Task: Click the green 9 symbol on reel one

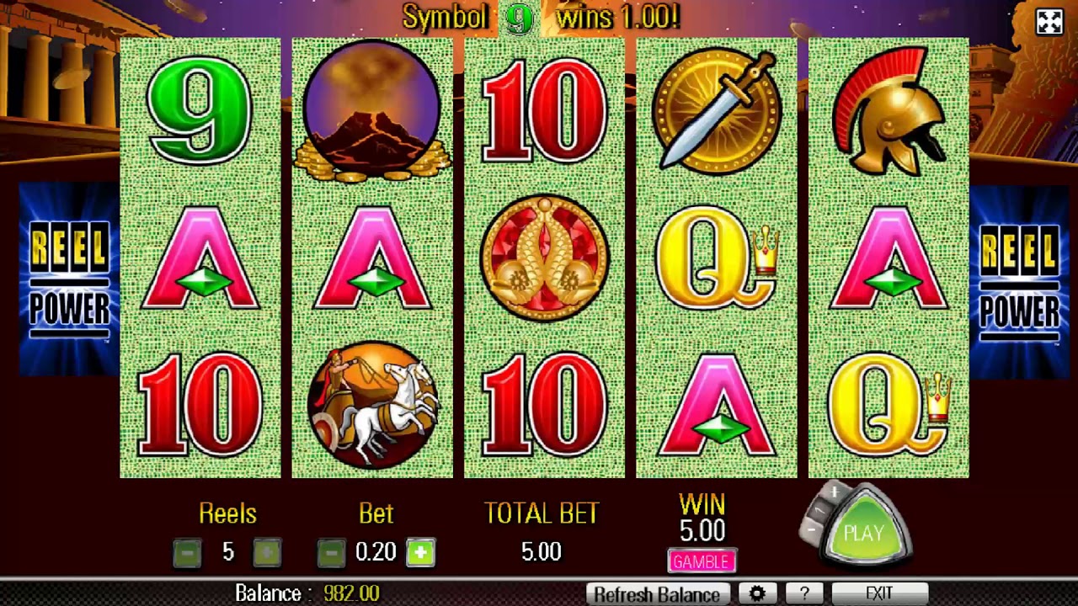Action: [x=200, y=110]
